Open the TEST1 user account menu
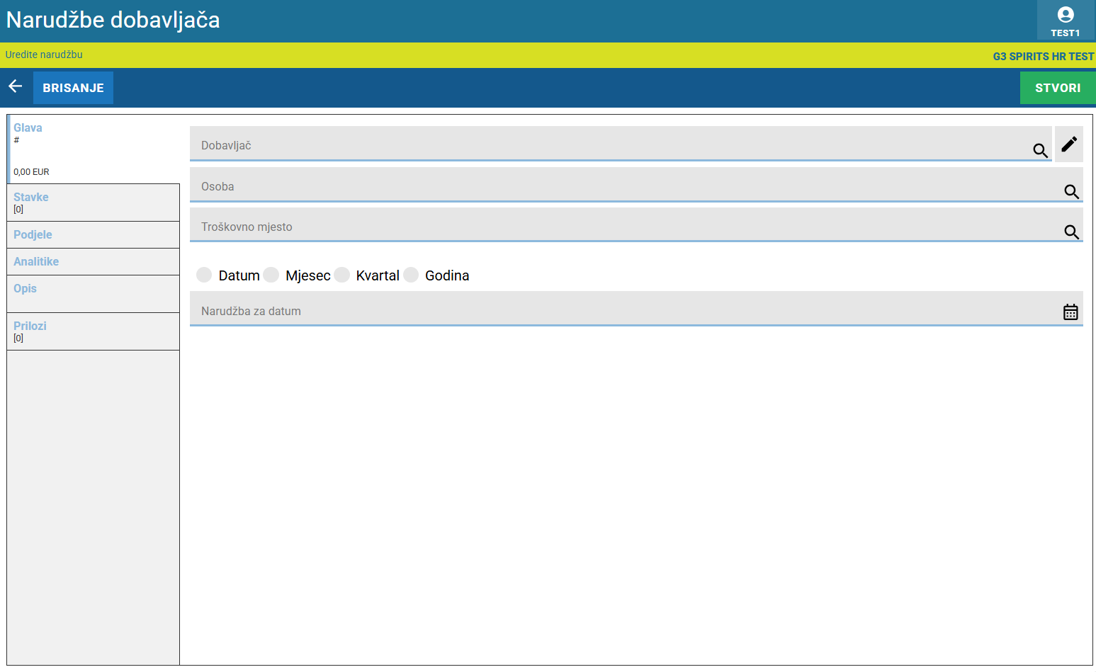Image resolution: width=1096 pixels, height=672 pixels. point(1065,21)
